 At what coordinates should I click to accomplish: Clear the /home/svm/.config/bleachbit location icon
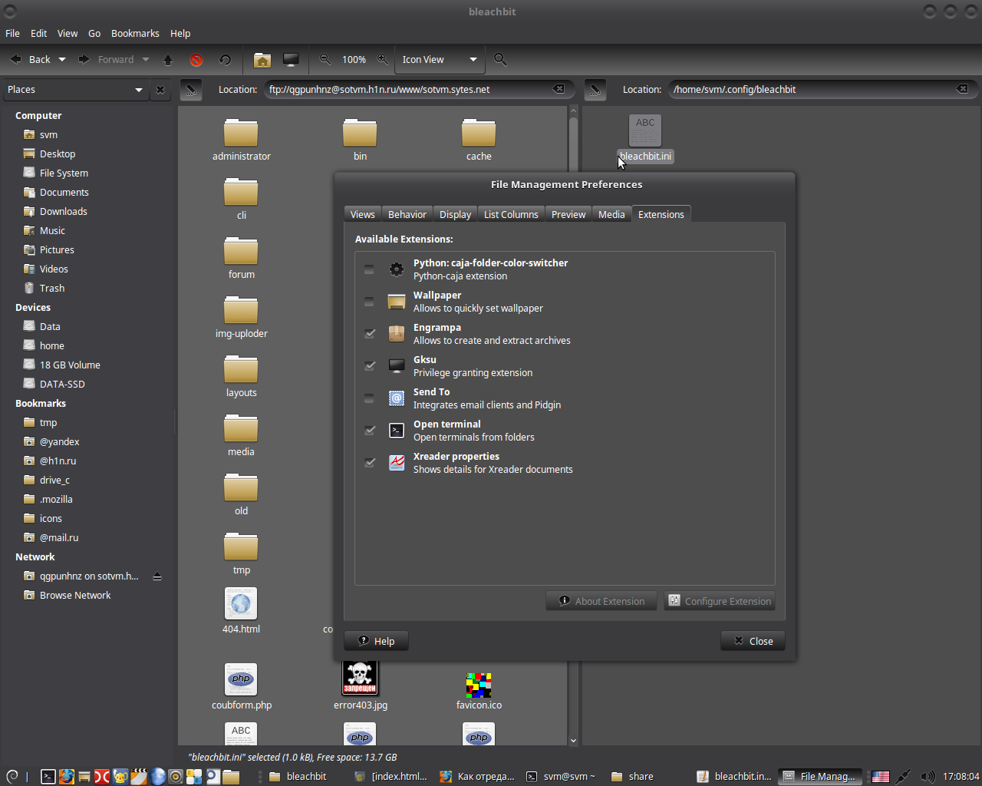coord(962,89)
